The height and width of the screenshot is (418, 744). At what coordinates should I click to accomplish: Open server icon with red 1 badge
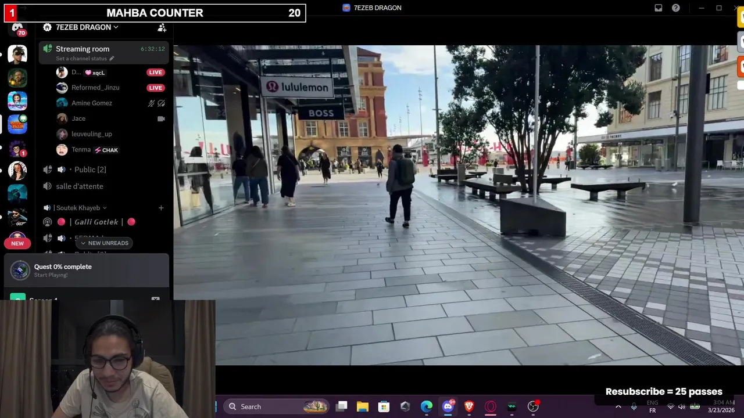tap(17, 147)
